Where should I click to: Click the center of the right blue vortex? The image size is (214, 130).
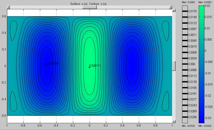(132, 66)
